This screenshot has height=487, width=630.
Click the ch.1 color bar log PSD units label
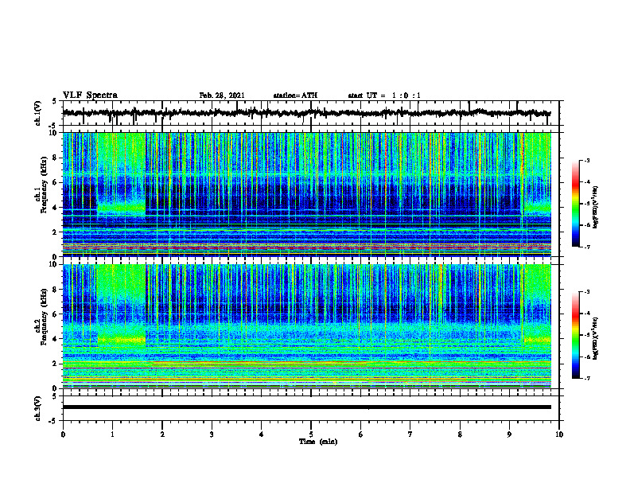coord(596,207)
